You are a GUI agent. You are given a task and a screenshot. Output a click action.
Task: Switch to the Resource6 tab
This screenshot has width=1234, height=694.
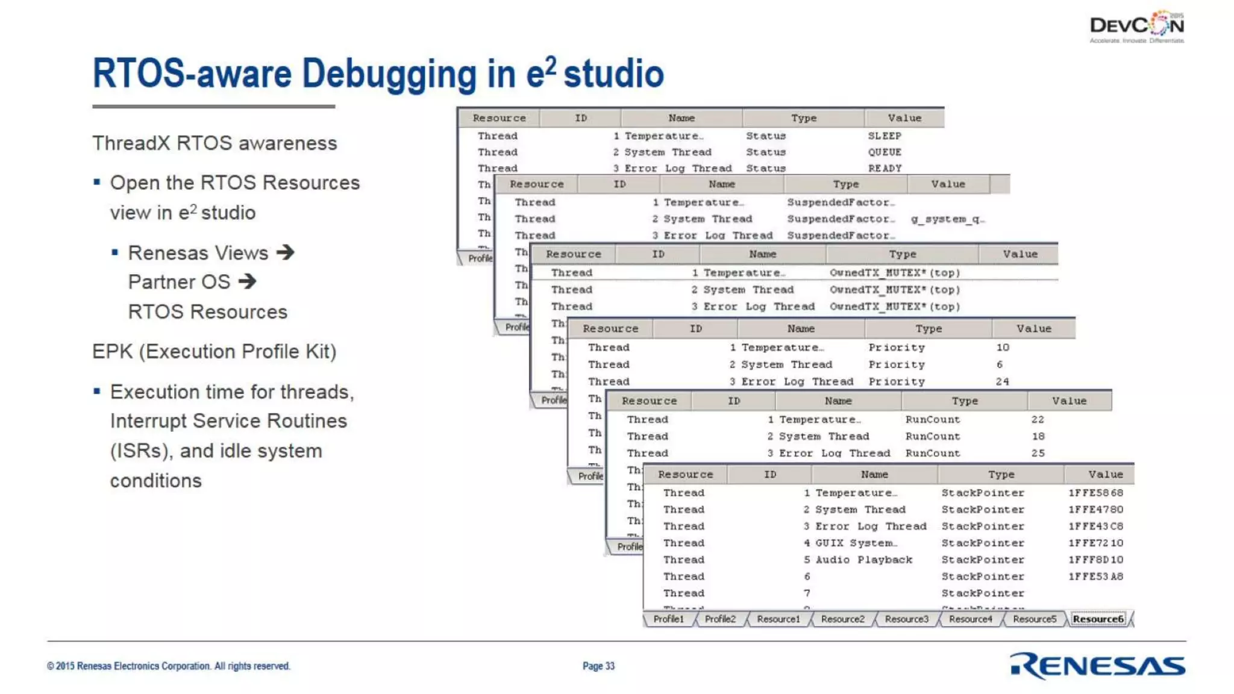tap(1098, 619)
